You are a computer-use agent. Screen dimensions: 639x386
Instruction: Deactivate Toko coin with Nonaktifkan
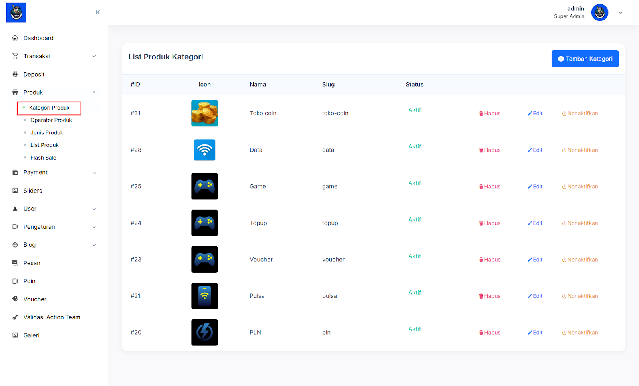tap(580, 114)
